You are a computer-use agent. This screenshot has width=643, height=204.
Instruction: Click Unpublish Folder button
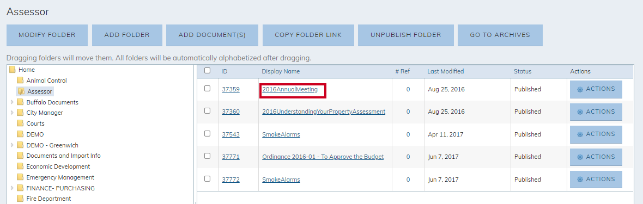406,35
